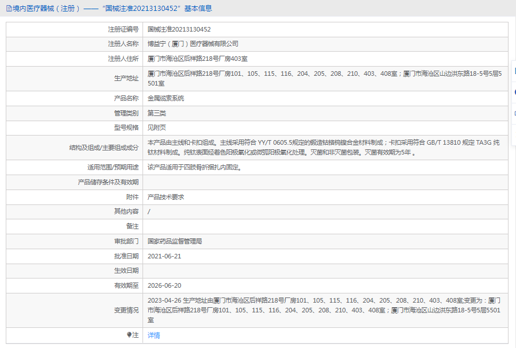Click the 审批部门 label
Image resolution: width=516 pixels, height=348 pixels.
tap(126, 241)
